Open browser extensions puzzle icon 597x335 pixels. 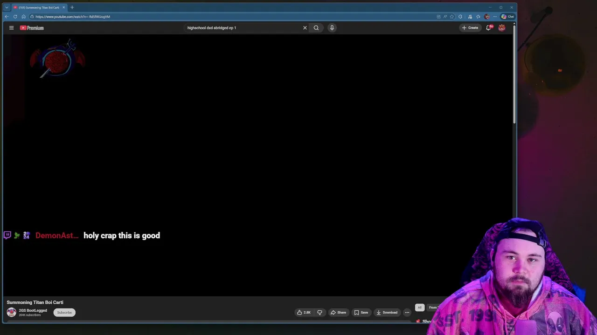pyautogui.click(x=460, y=17)
